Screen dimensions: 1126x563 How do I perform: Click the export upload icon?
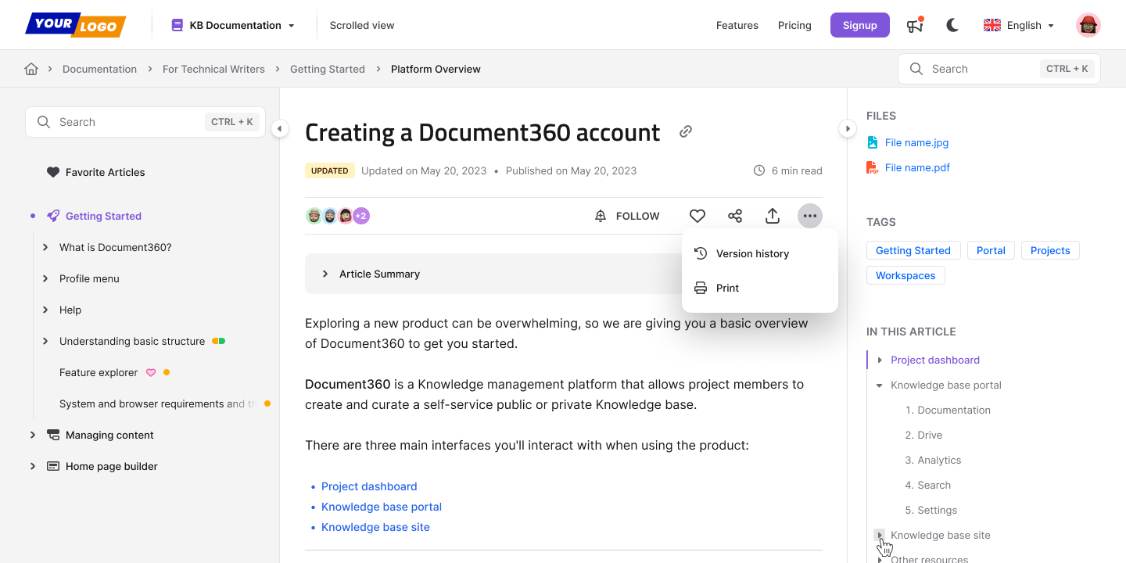[x=773, y=216]
